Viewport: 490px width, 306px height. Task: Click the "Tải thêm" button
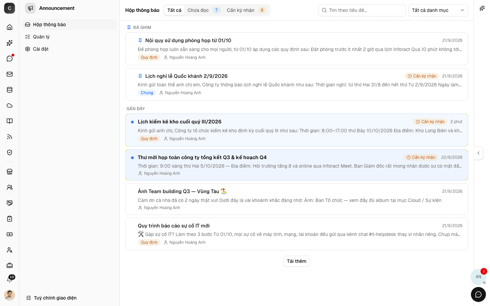coord(297,261)
